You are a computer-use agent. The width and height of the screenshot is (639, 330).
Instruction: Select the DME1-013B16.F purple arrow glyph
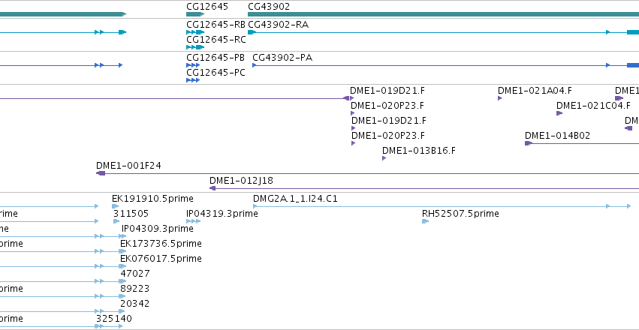[384, 158]
